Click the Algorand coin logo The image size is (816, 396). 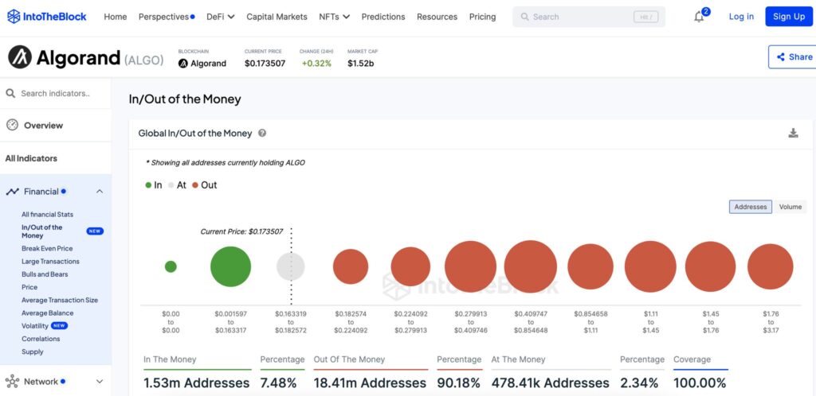pyautogui.click(x=20, y=57)
